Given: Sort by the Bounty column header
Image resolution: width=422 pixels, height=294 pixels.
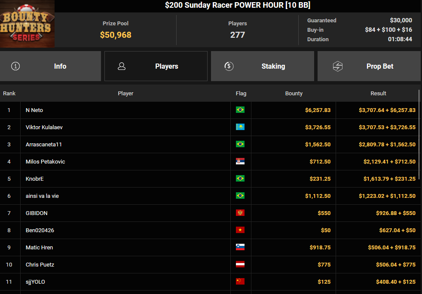Looking at the screenshot, I should (x=294, y=93).
